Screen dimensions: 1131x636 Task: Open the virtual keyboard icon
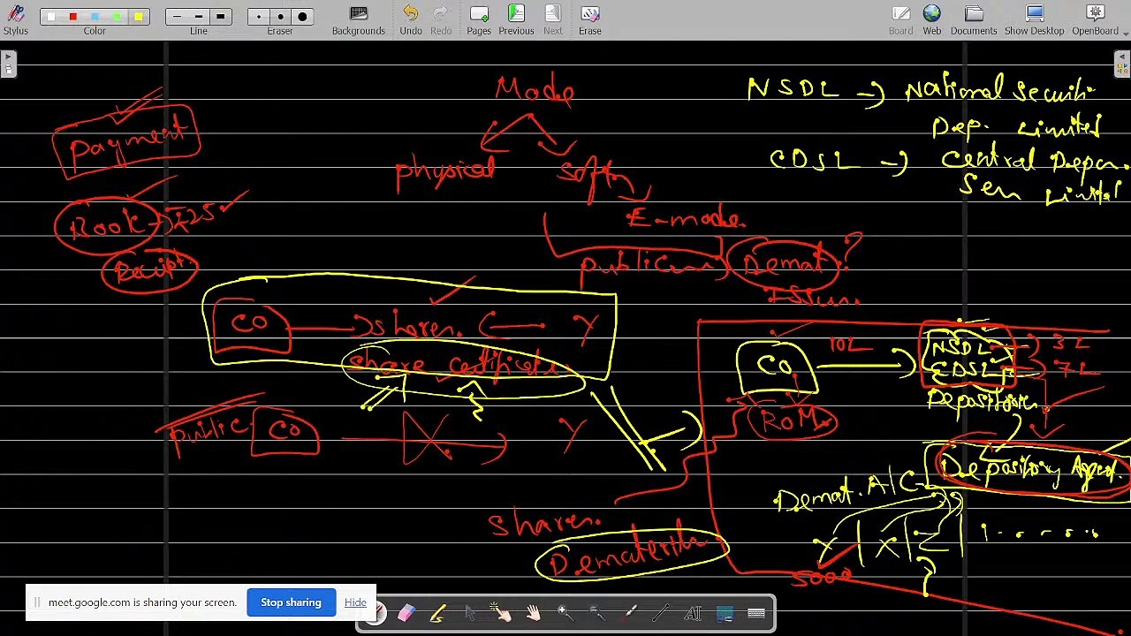coord(756,613)
